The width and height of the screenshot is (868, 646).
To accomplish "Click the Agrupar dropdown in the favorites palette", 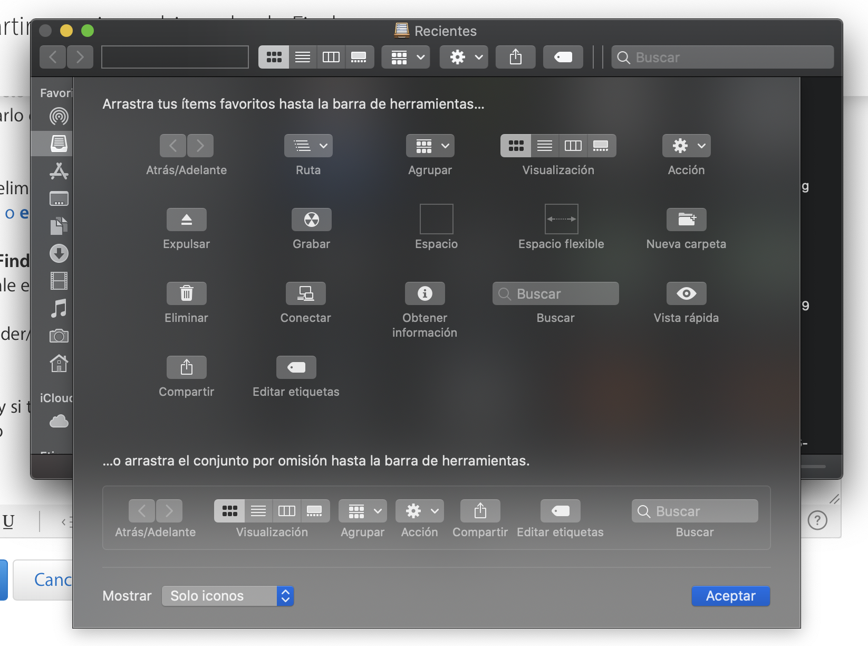I will point(430,146).
